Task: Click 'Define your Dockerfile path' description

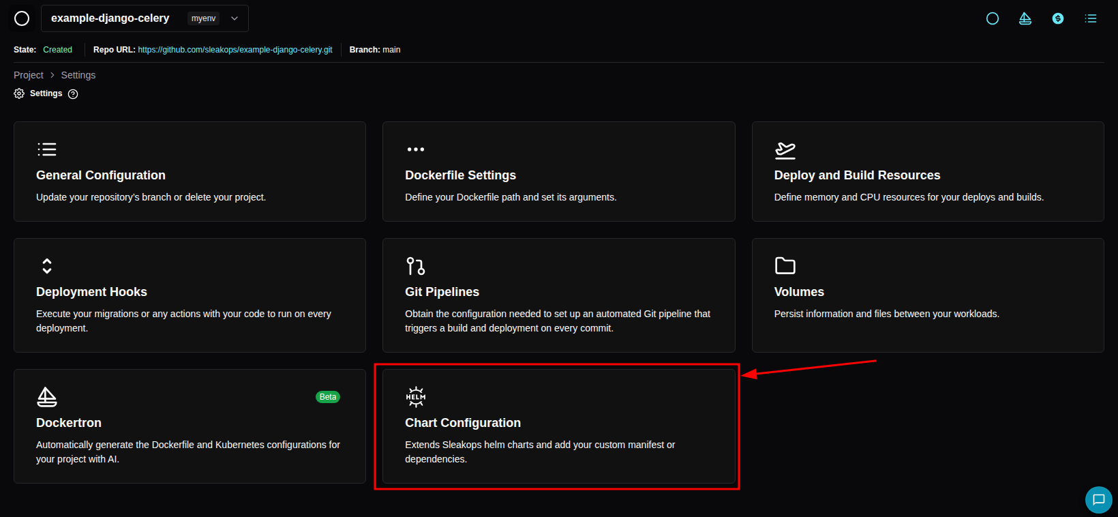Action: click(x=511, y=197)
